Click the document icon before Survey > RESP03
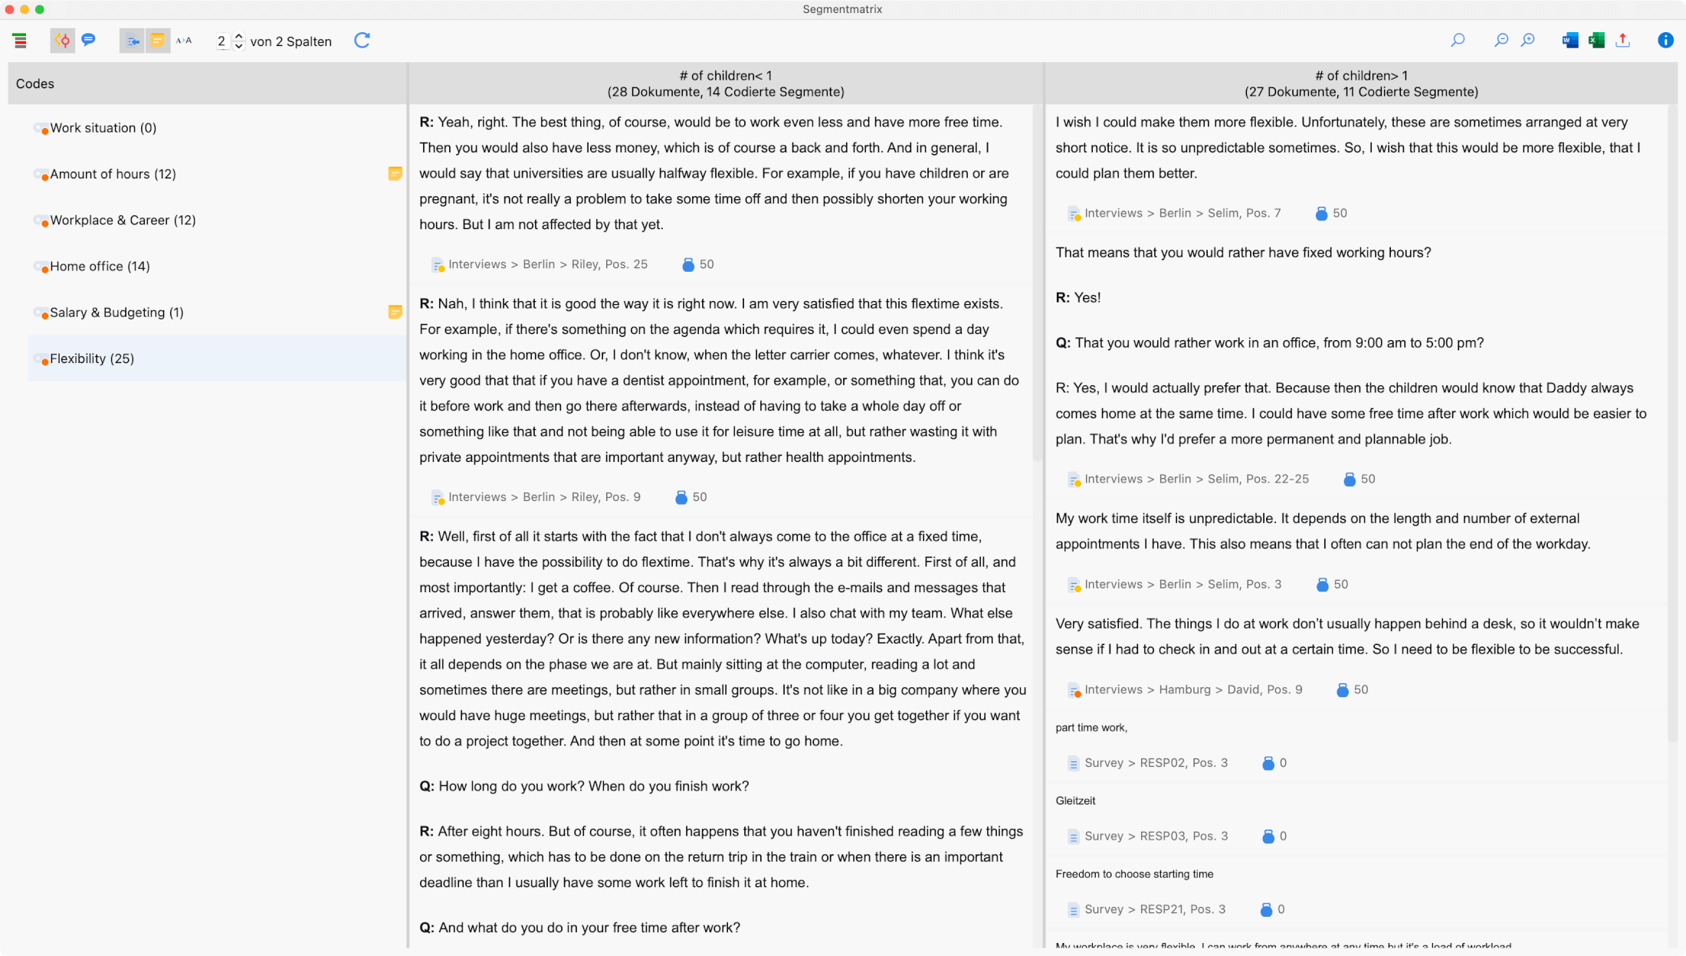 [1074, 837]
